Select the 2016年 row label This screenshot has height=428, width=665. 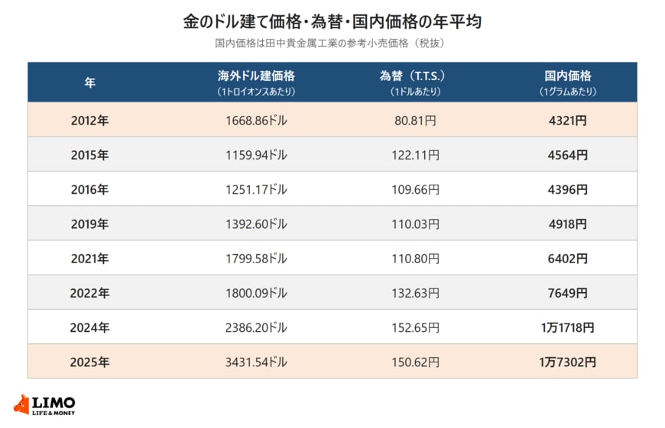click(90, 190)
